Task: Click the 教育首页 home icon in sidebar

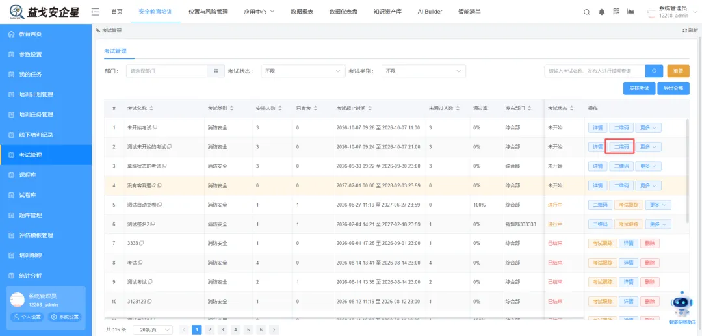Action: pos(12,34)
